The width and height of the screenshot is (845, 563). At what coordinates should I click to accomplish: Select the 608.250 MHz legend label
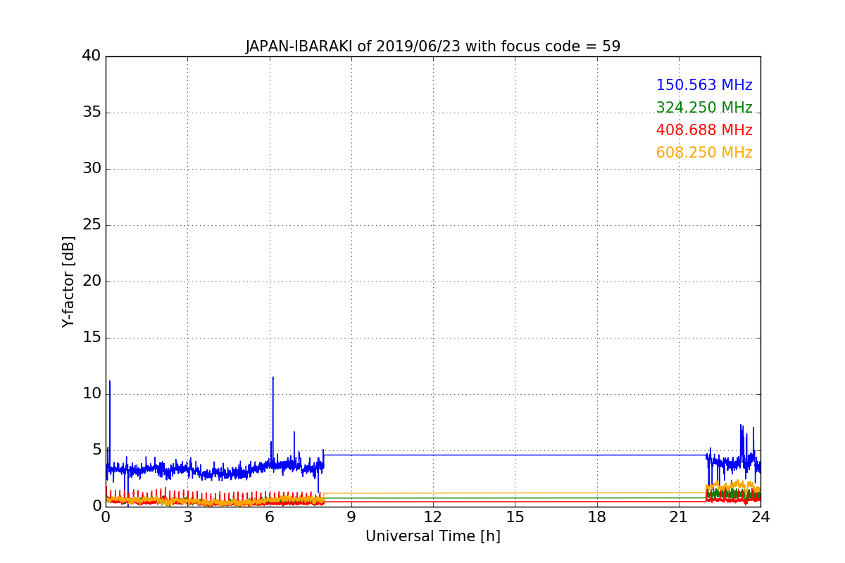[704, 153]
